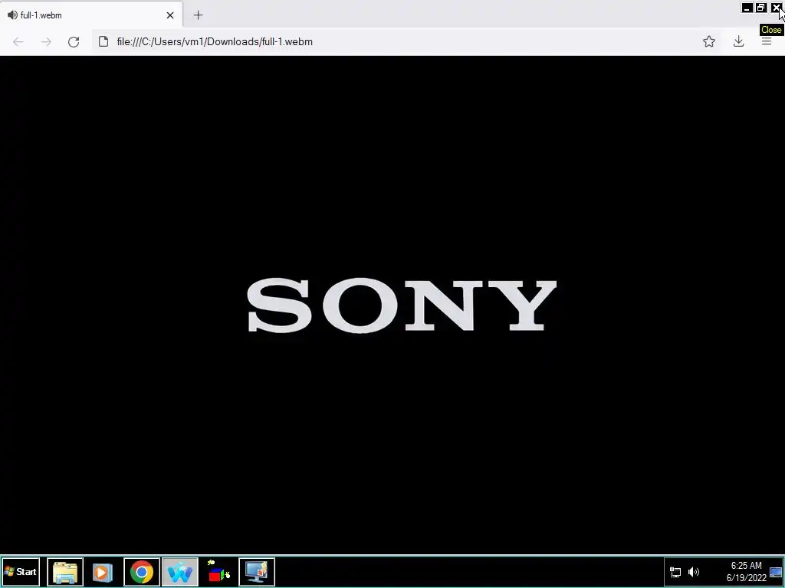Image resolution: width=785 pixels, height=588 pixels.
Task: Mute audio via tab speaker icon
Action: pos(12,15)
